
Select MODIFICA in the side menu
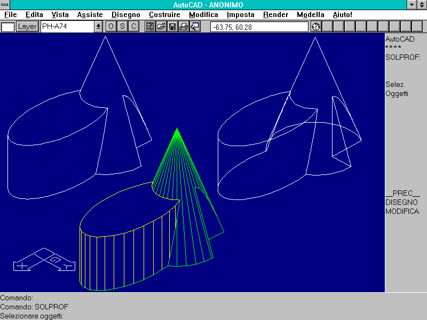[402, 211]
